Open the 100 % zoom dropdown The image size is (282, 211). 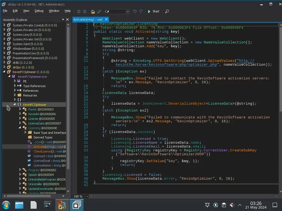pyautogui.click(x=87, y=196)
